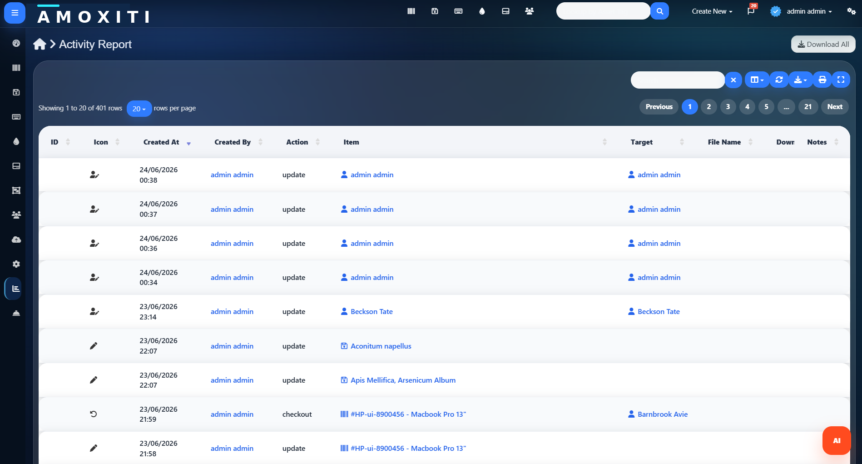Click the home icon in breadcrumb

click(40, 44)
